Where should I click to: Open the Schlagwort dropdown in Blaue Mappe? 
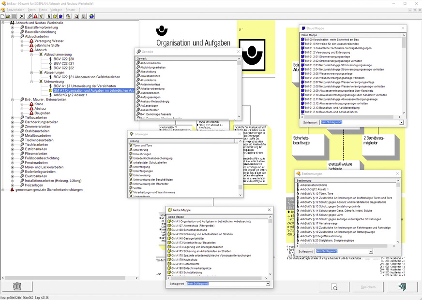(401, 123)
